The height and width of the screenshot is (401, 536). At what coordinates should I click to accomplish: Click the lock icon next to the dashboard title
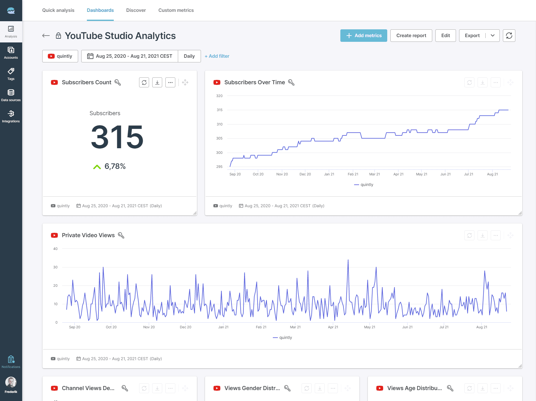58,36
